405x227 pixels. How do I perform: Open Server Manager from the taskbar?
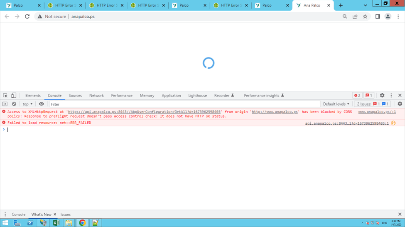[17, 223]
